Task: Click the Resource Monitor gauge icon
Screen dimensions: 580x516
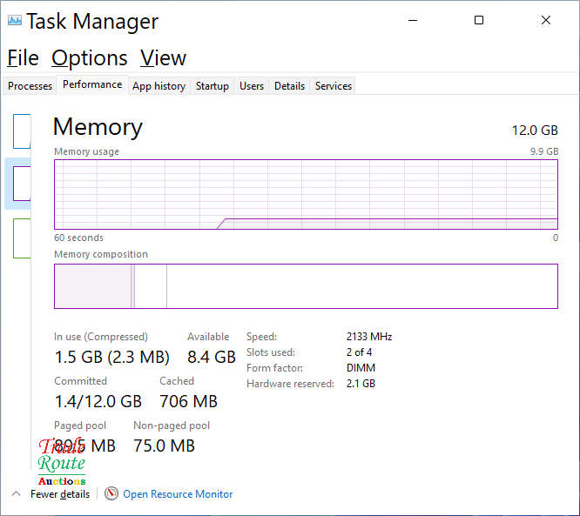Action: (x=111, y=493)
